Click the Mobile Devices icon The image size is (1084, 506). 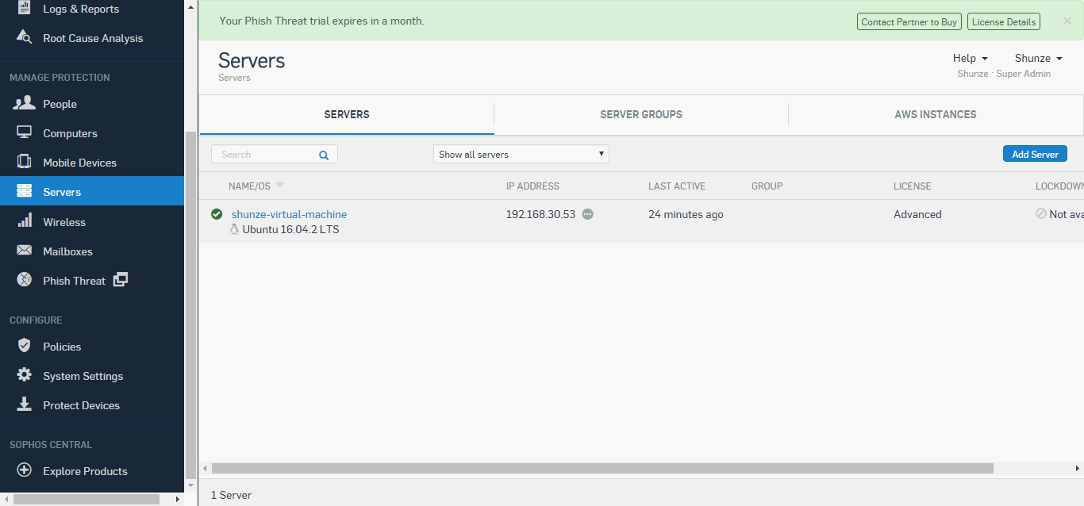pos(25,162)
